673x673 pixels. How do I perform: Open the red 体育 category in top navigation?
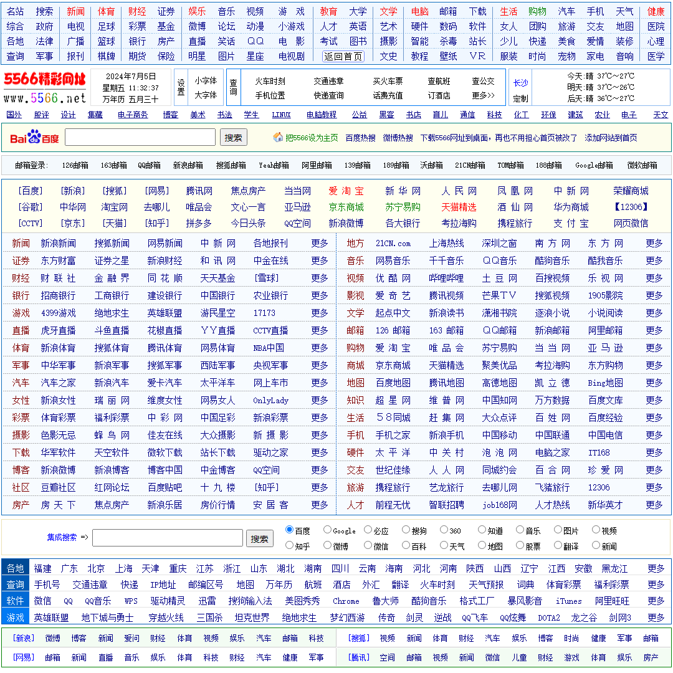point(106,12)
